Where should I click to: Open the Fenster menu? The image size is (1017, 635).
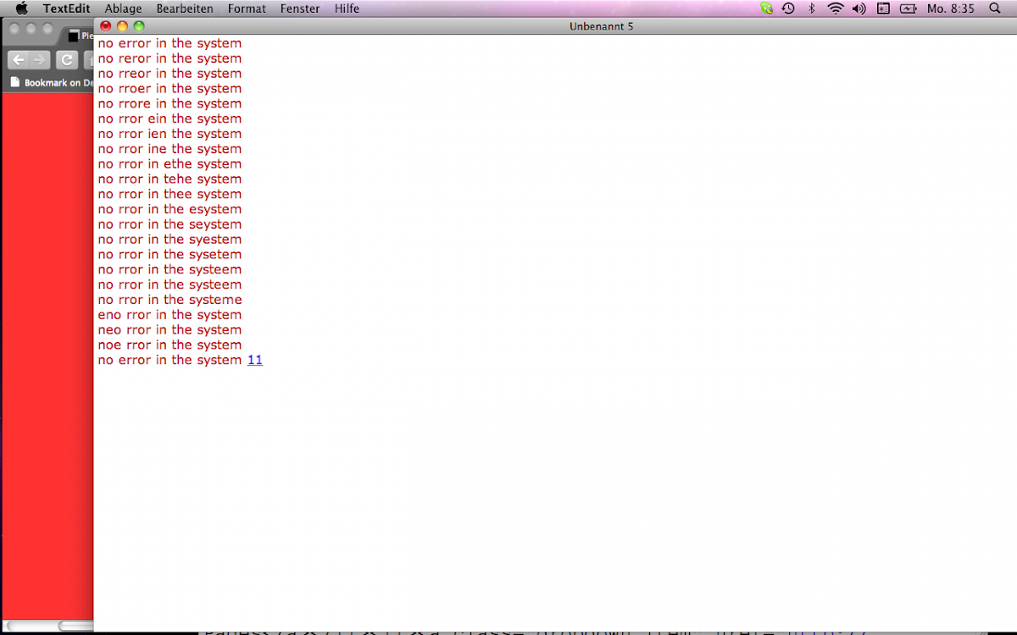tap(300, 8)
